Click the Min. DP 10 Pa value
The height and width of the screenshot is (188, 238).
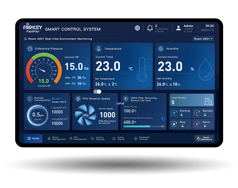82,84
